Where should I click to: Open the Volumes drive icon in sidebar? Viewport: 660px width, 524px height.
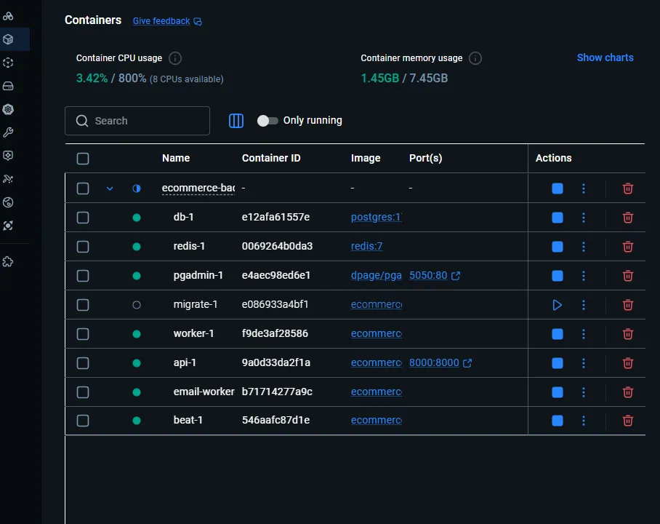[9, 86]
